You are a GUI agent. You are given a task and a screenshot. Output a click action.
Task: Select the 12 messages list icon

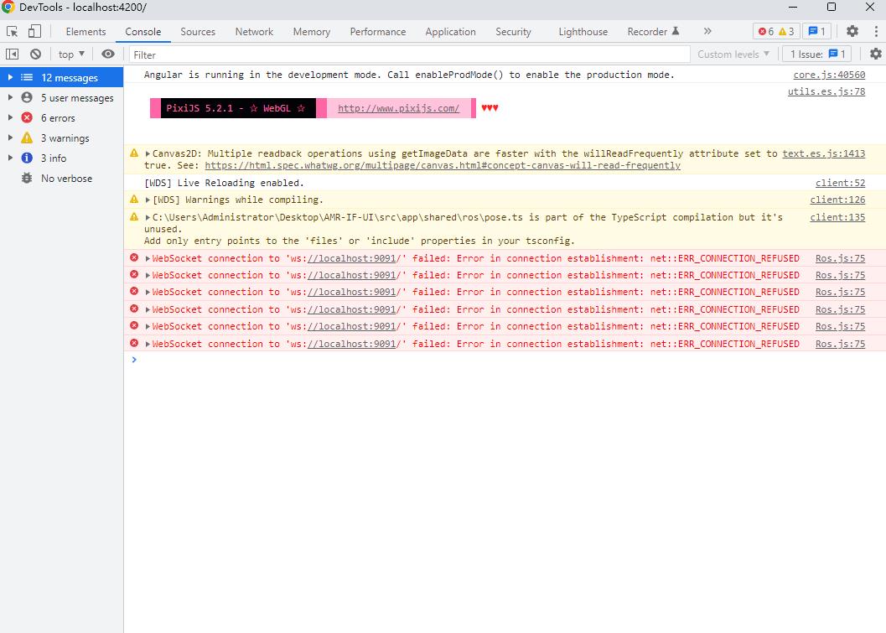(27, 77)
